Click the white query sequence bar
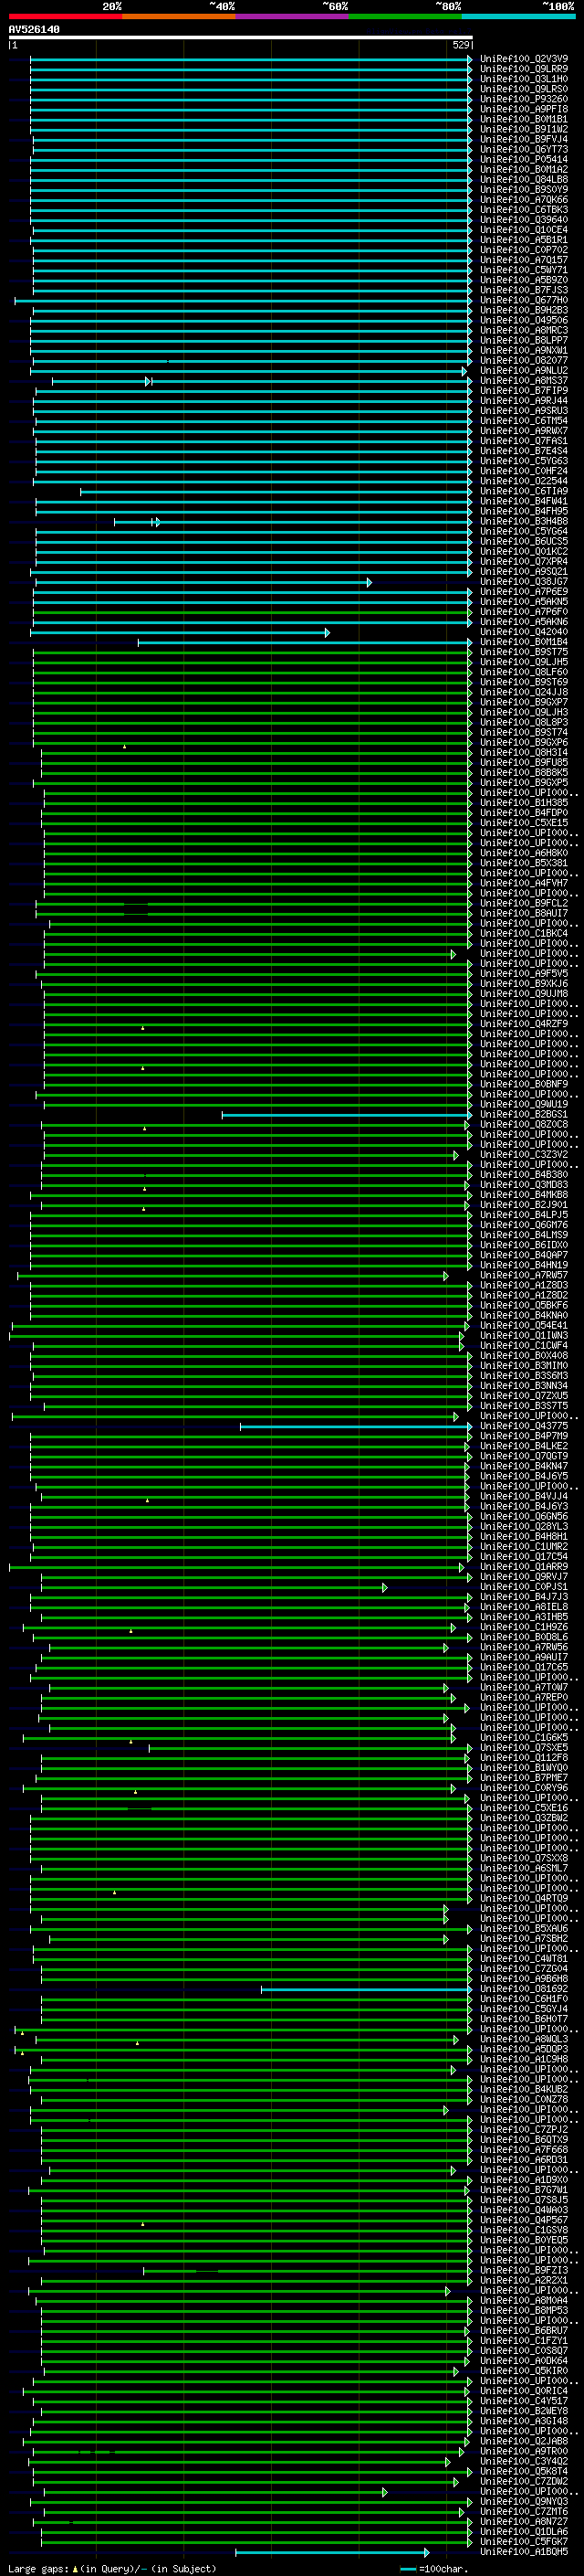The width and height of the screenshot is (584, 2576). (241, 38)
